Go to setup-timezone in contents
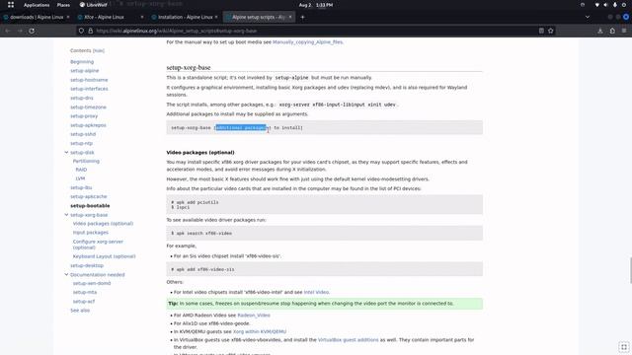Screen dimensions: 632x355 88,107
